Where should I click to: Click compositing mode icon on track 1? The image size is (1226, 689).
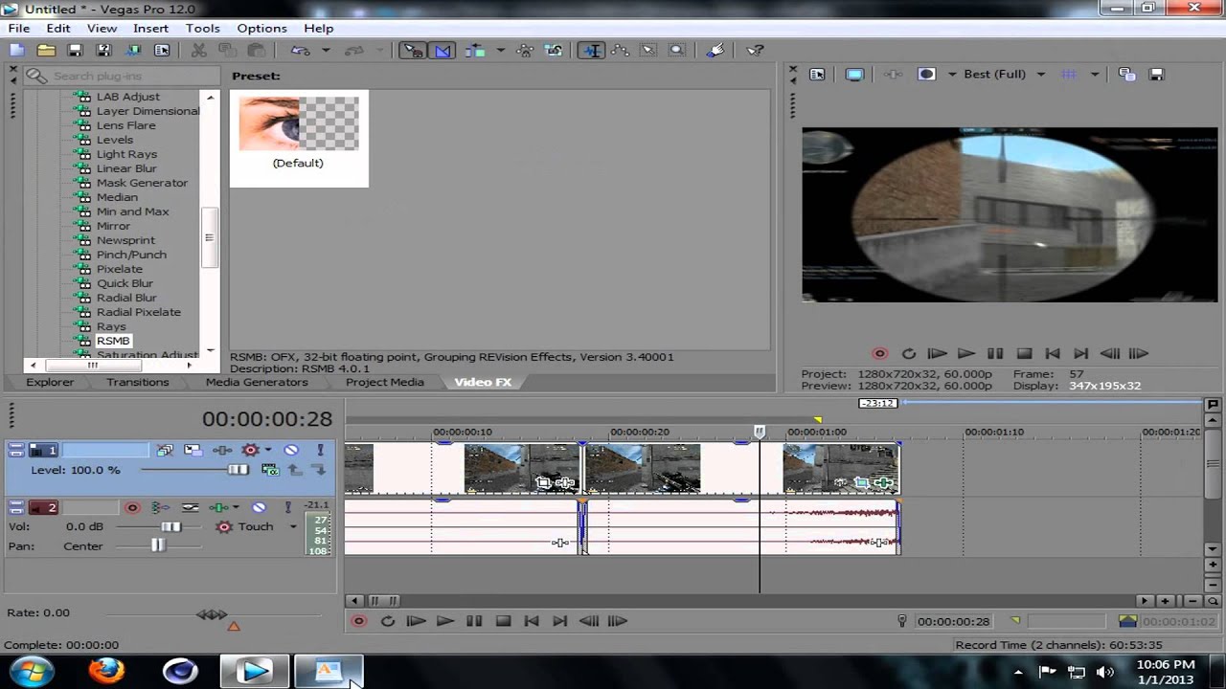[270, 470]
